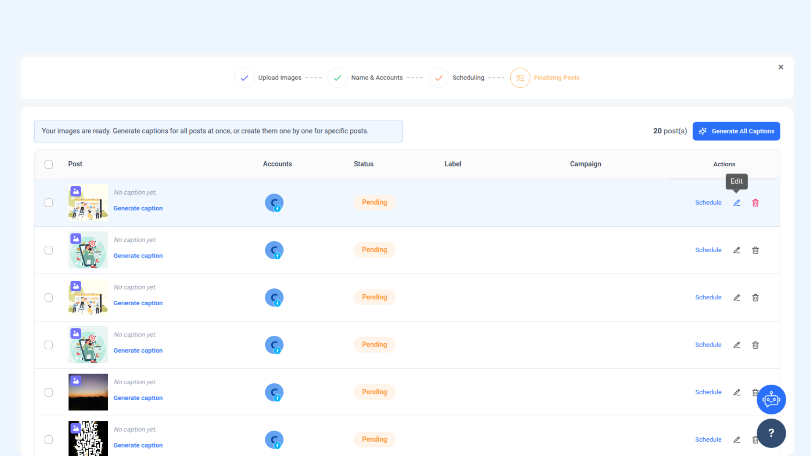811x456 pixels.
Task: Close the bulk post wizard with X
Action: click(x=781, y=67)
